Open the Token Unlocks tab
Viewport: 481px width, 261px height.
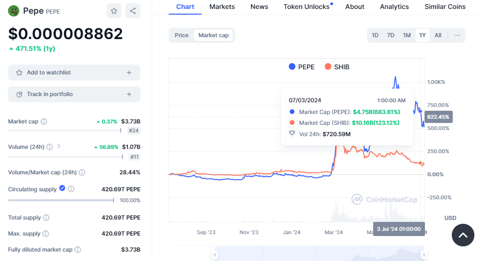point(306,7)
